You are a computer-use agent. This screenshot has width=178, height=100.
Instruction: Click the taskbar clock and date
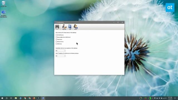(x=170, y=98)
